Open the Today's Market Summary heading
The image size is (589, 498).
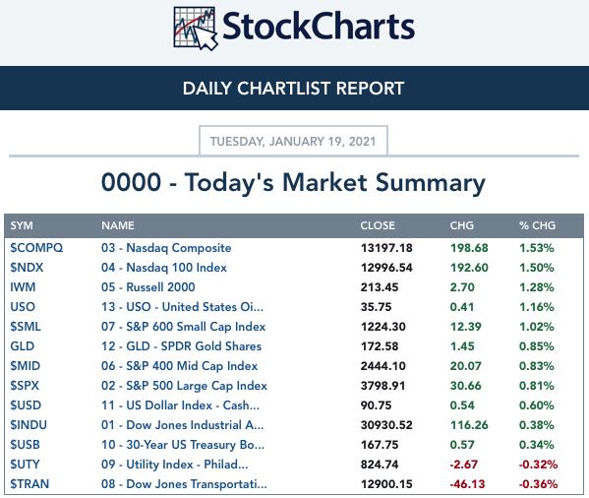[293, 183]
